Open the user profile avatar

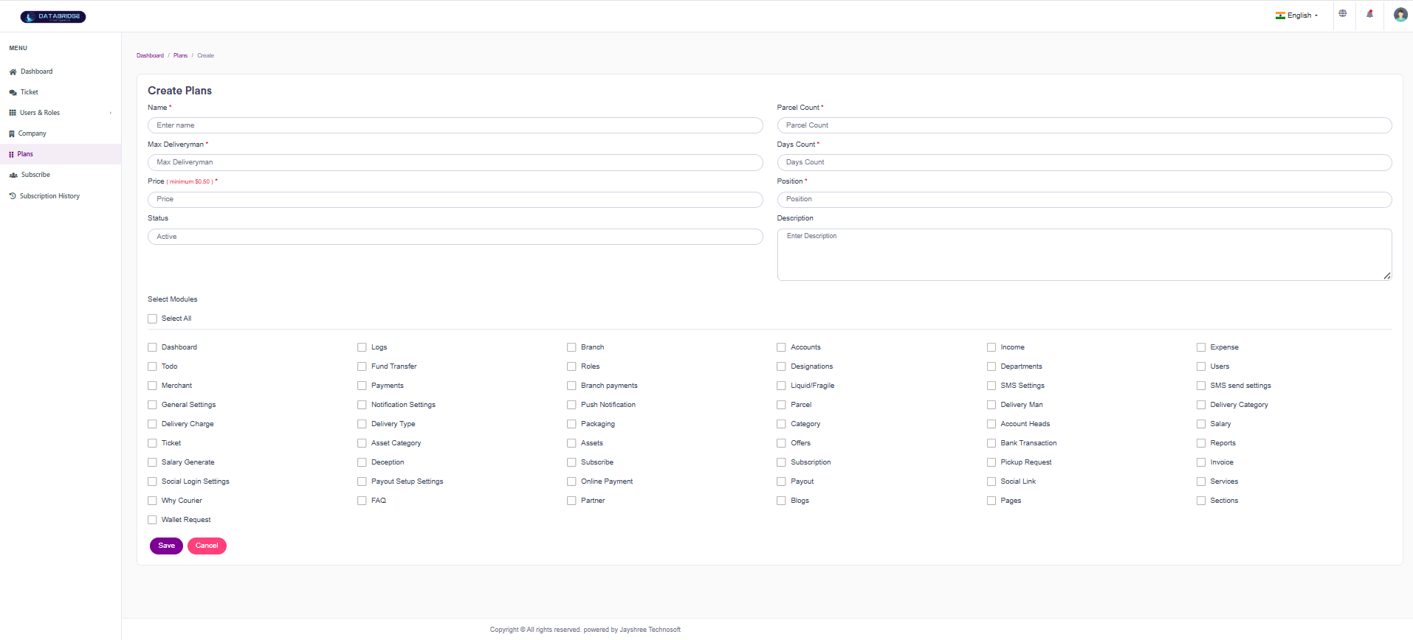click(1400, 15)
